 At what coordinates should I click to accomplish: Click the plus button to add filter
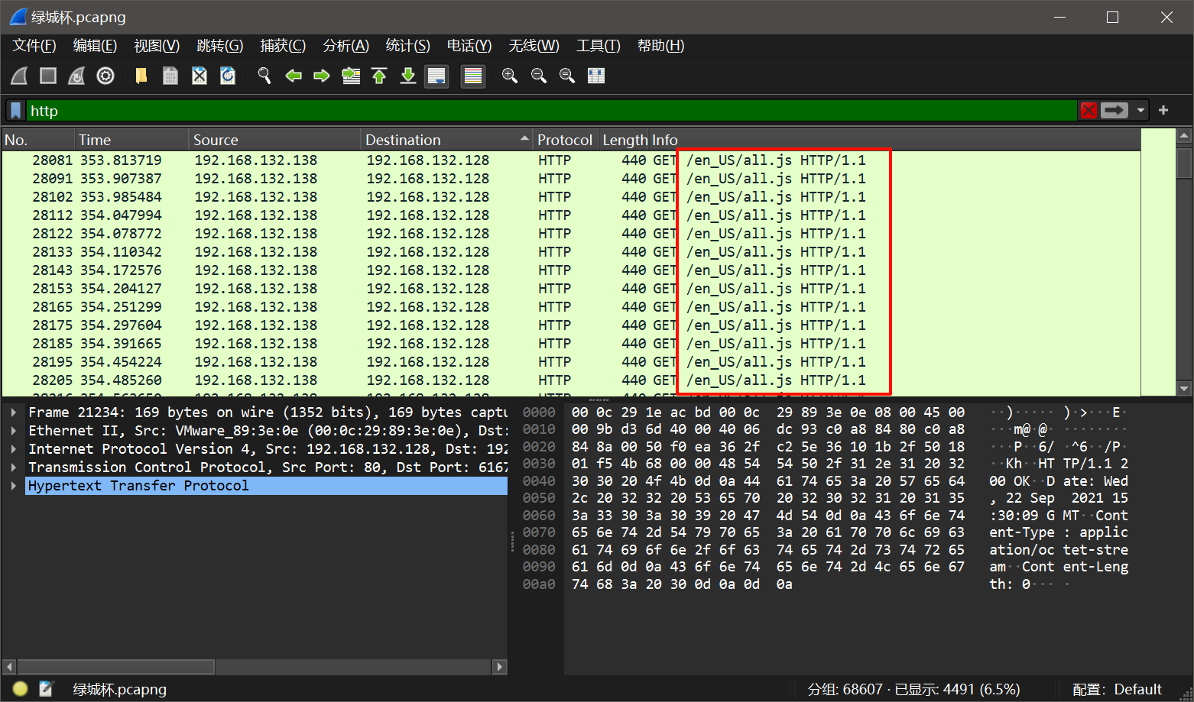pos(1163,111)
